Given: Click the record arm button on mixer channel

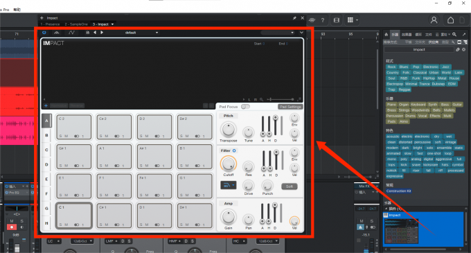Looking at the screenshot, I should click(x=12, y=227).
